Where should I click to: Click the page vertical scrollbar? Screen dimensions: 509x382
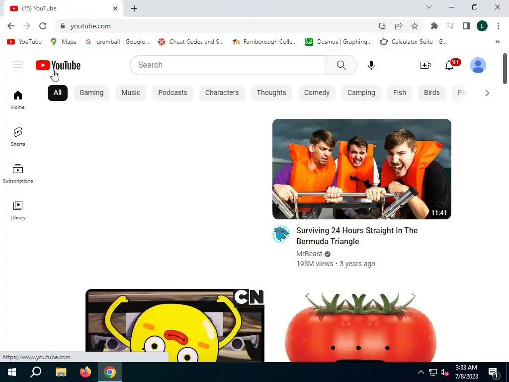[505, 69]
